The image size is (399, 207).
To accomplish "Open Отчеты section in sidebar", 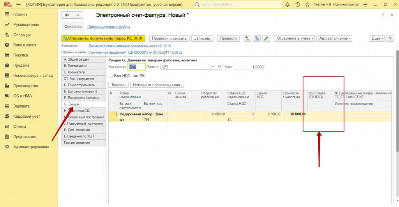I will pyautogui.click(x=19, y=126).
